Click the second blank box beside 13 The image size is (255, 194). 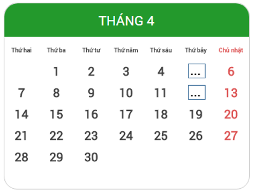point(197,92)
